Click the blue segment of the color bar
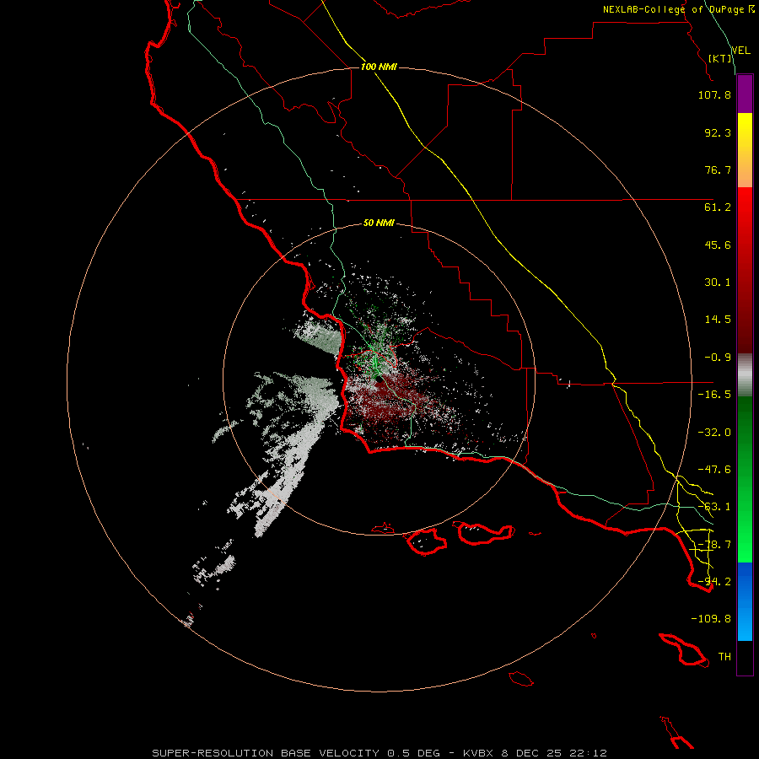Screen dimensions: 759x759 745,601
